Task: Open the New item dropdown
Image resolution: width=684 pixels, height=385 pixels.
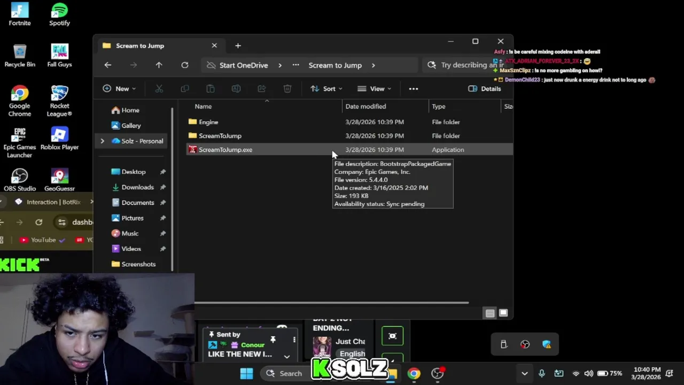Action: (119, 89)
